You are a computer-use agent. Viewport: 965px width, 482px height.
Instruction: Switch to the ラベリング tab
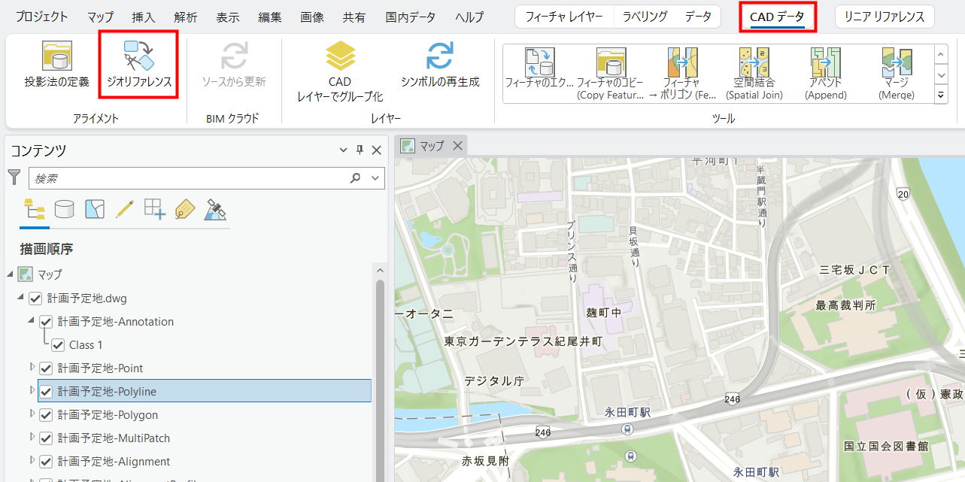coord(645,17)
